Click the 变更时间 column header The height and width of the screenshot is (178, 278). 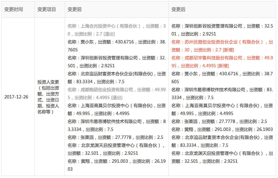pos(18,9)
